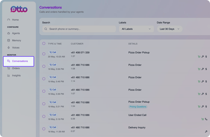
Task: Select the 19 May 5:21 PM call checkbox
Action: [x=44, y=104]
